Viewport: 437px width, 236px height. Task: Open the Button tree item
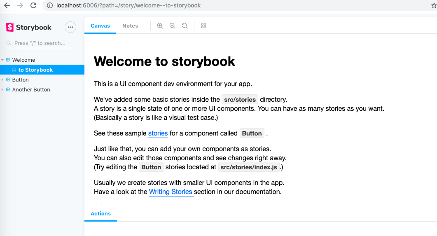[x=20, y=79]
